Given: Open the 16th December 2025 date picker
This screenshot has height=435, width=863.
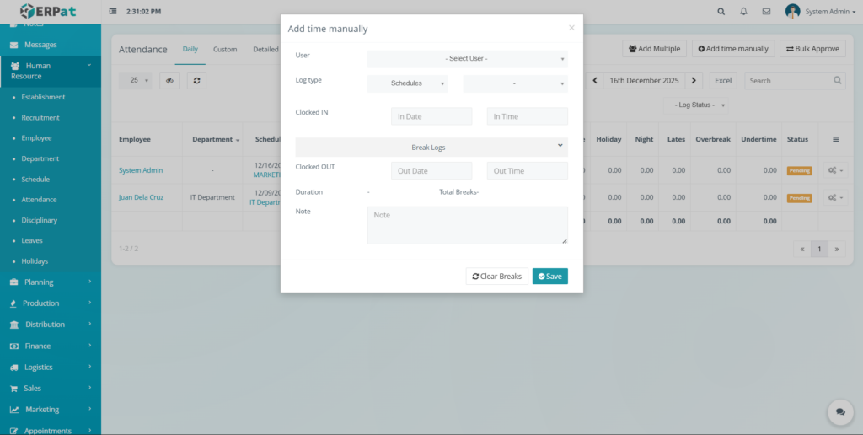Looking at the screenshot, I should (x=645, y=80).
